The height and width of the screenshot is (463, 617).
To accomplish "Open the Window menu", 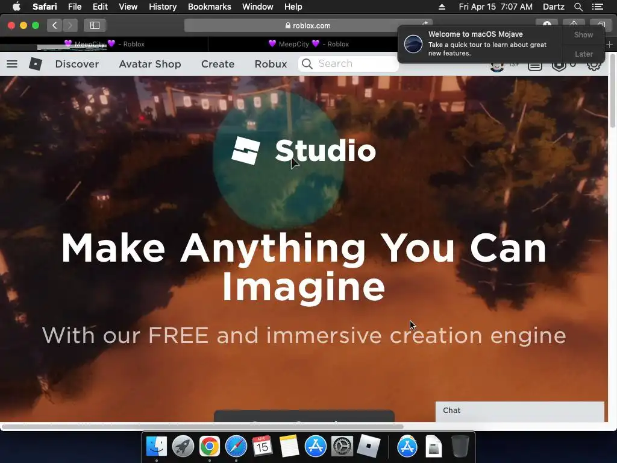I will coord(258,7).
